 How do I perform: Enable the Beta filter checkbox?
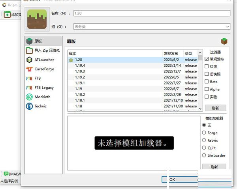(x=207, y=82)
